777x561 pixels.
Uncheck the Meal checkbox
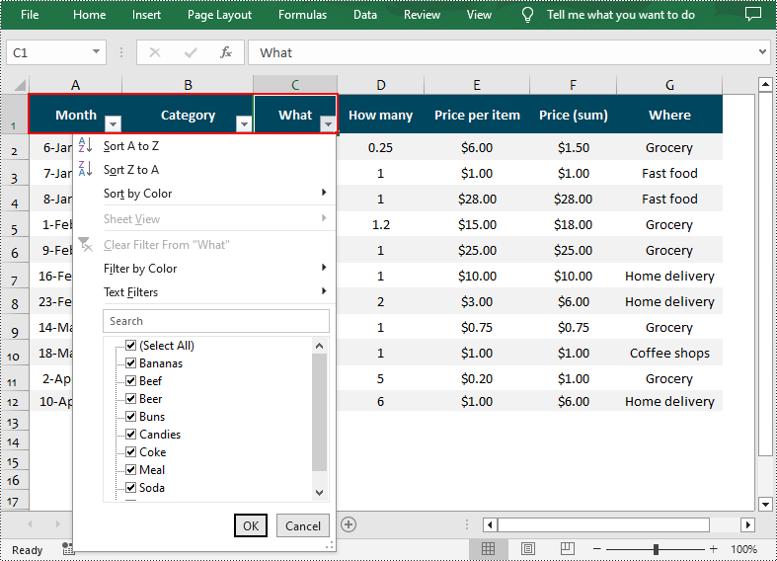point(131,470)
